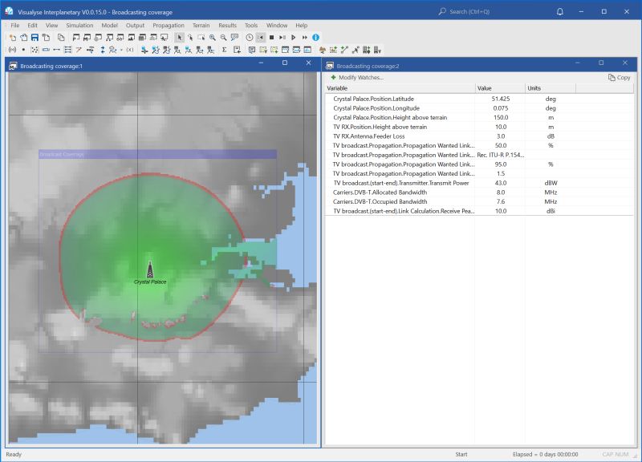
Task: Open the Terrain menu
Action: 202,25
